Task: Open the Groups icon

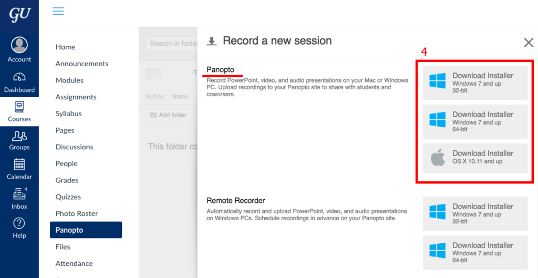Action: [19, 137]
